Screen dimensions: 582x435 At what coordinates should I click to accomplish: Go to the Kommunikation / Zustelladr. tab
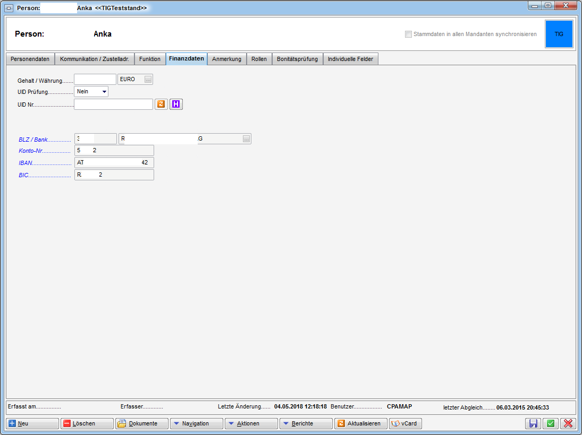tap(94, 59)
